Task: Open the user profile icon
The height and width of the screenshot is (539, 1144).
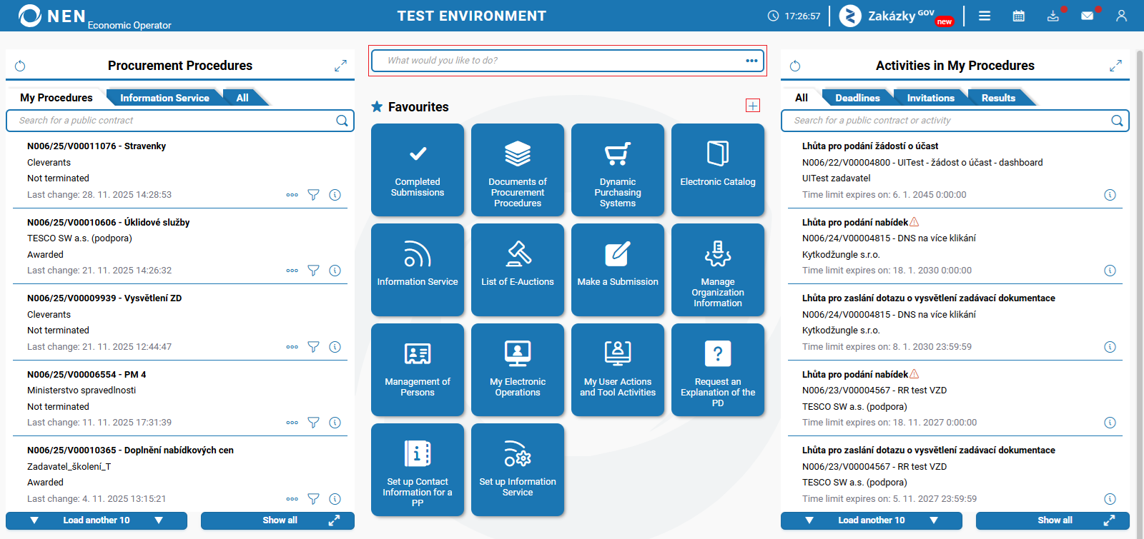Action: [1121, 16]
